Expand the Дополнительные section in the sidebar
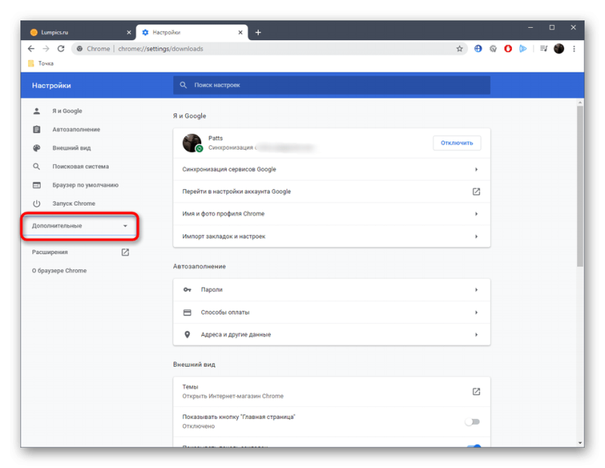605x468 pixels. coord(79,226)
